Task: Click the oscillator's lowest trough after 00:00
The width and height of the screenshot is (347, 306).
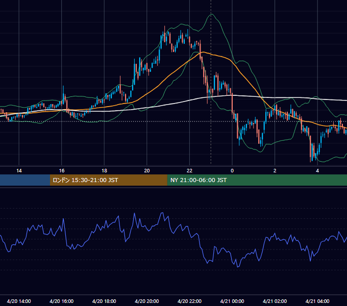Action: coord(238,266)
